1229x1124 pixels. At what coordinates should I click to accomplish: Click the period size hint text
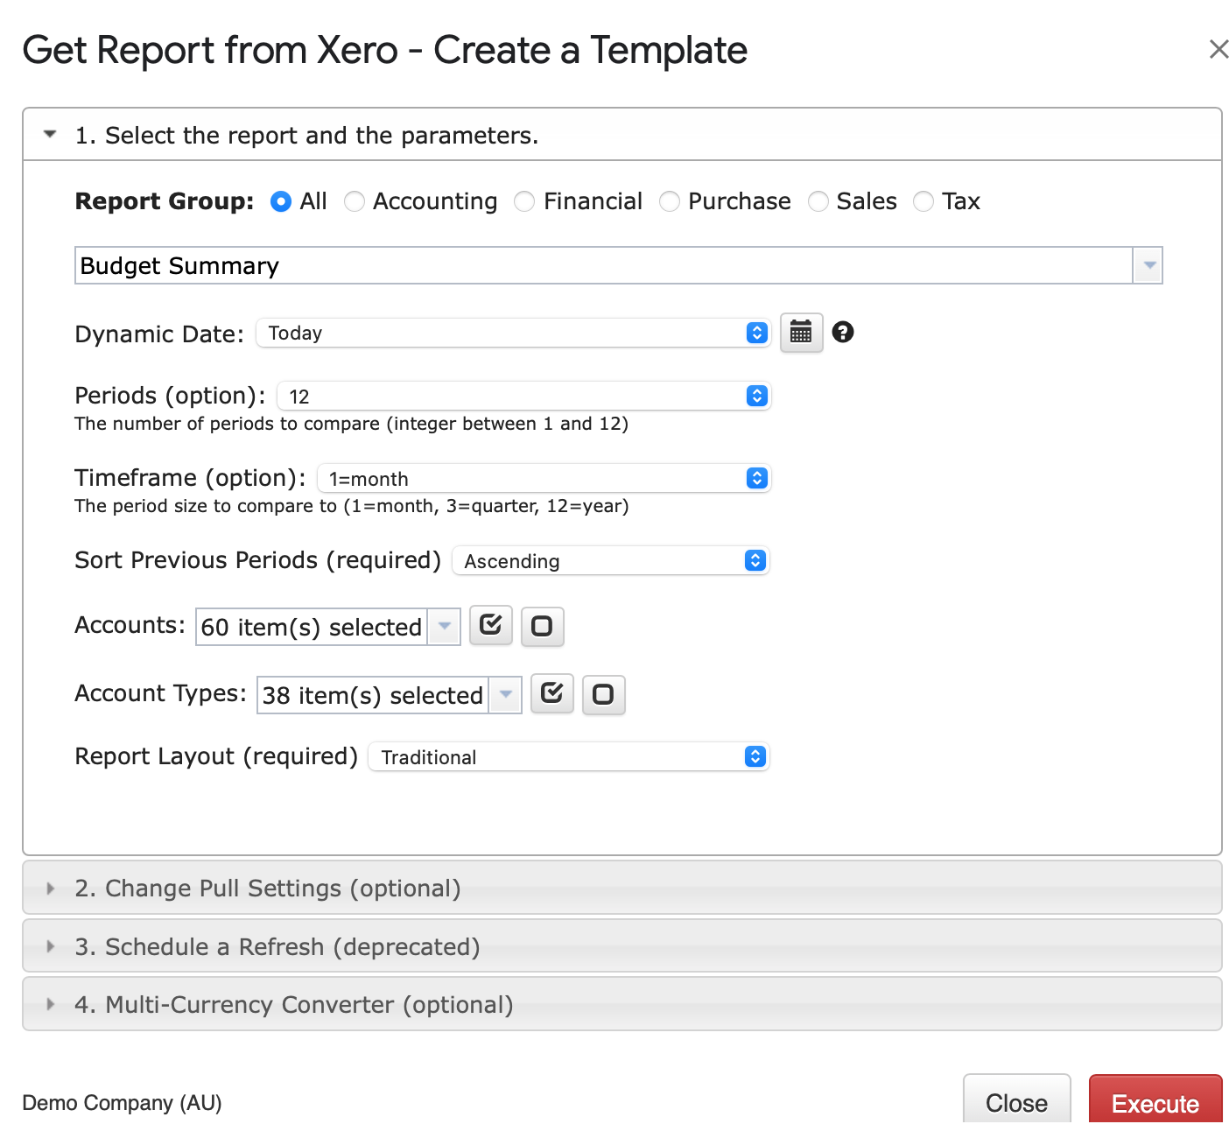352,506
